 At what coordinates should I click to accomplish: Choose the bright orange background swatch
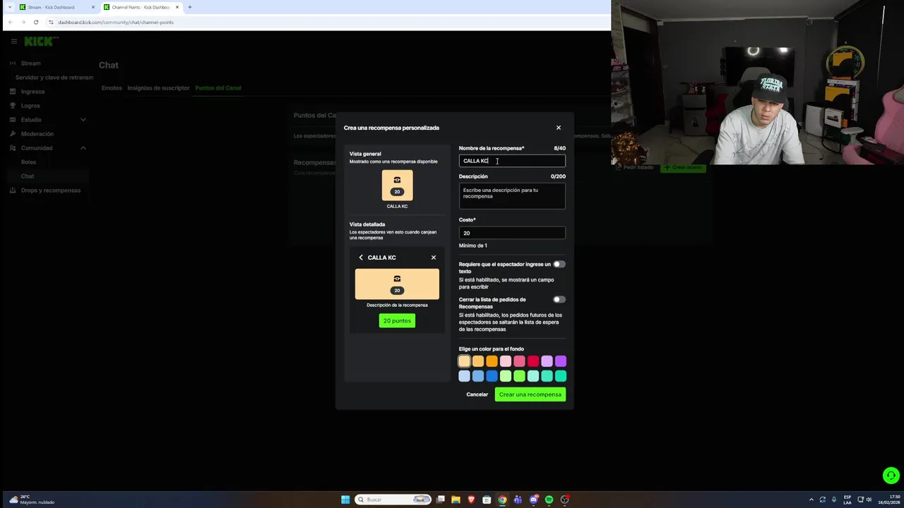pos(492,361)
